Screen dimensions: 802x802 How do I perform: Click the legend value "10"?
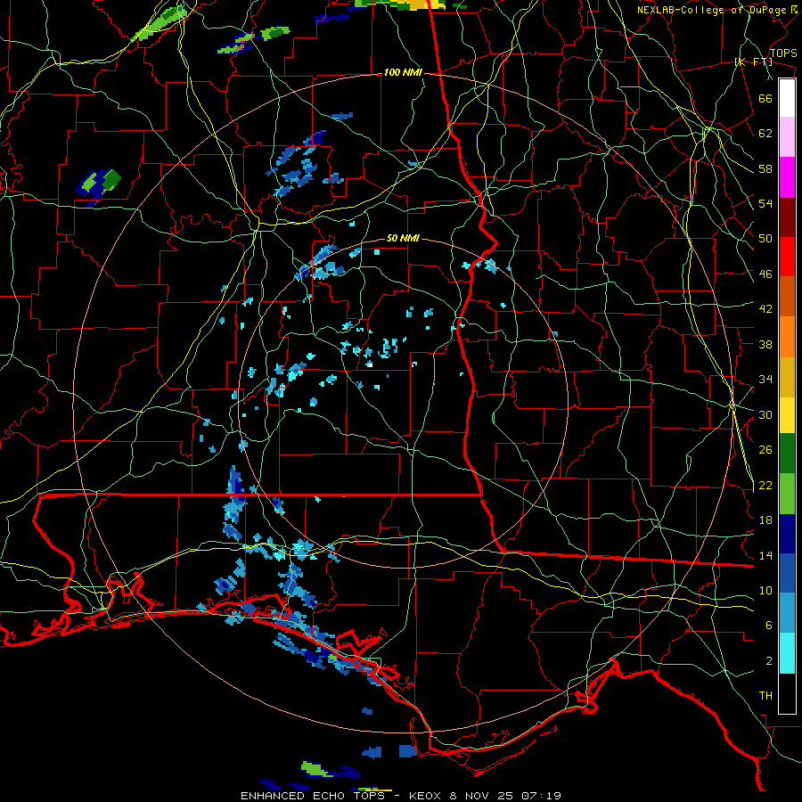click(765, 591)
